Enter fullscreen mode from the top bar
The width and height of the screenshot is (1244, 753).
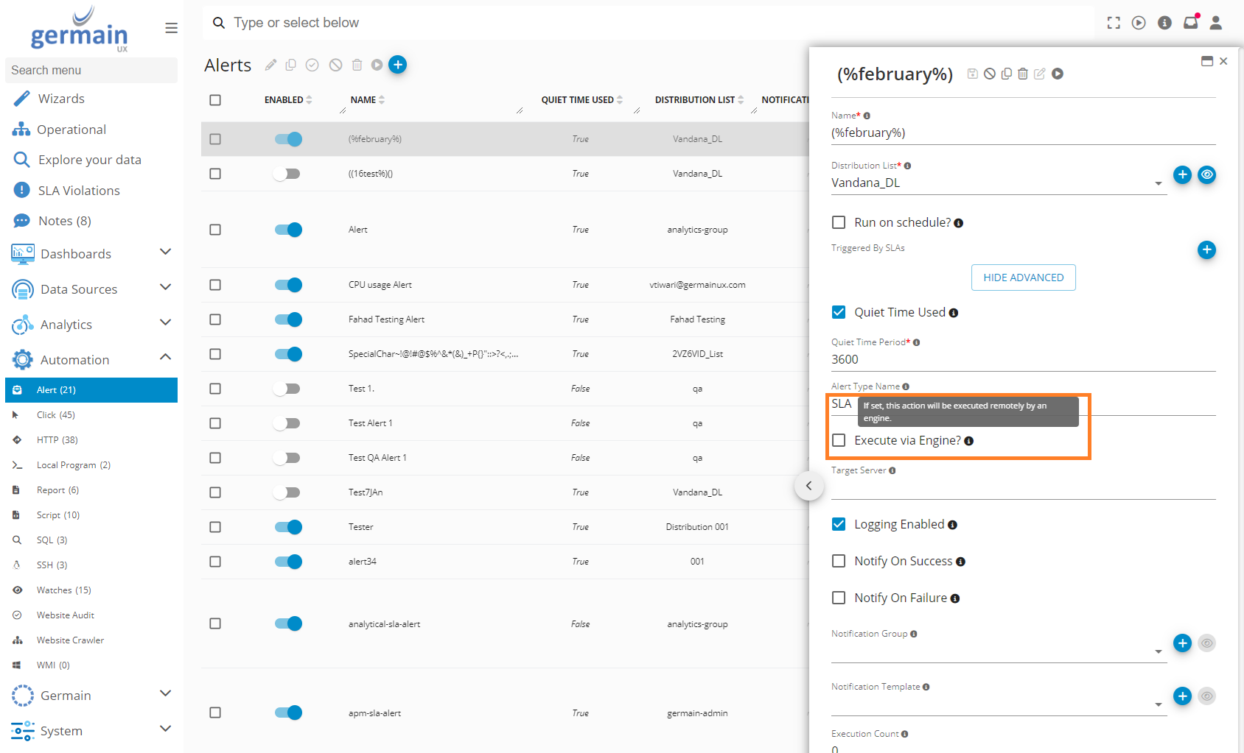[1114, 23]
